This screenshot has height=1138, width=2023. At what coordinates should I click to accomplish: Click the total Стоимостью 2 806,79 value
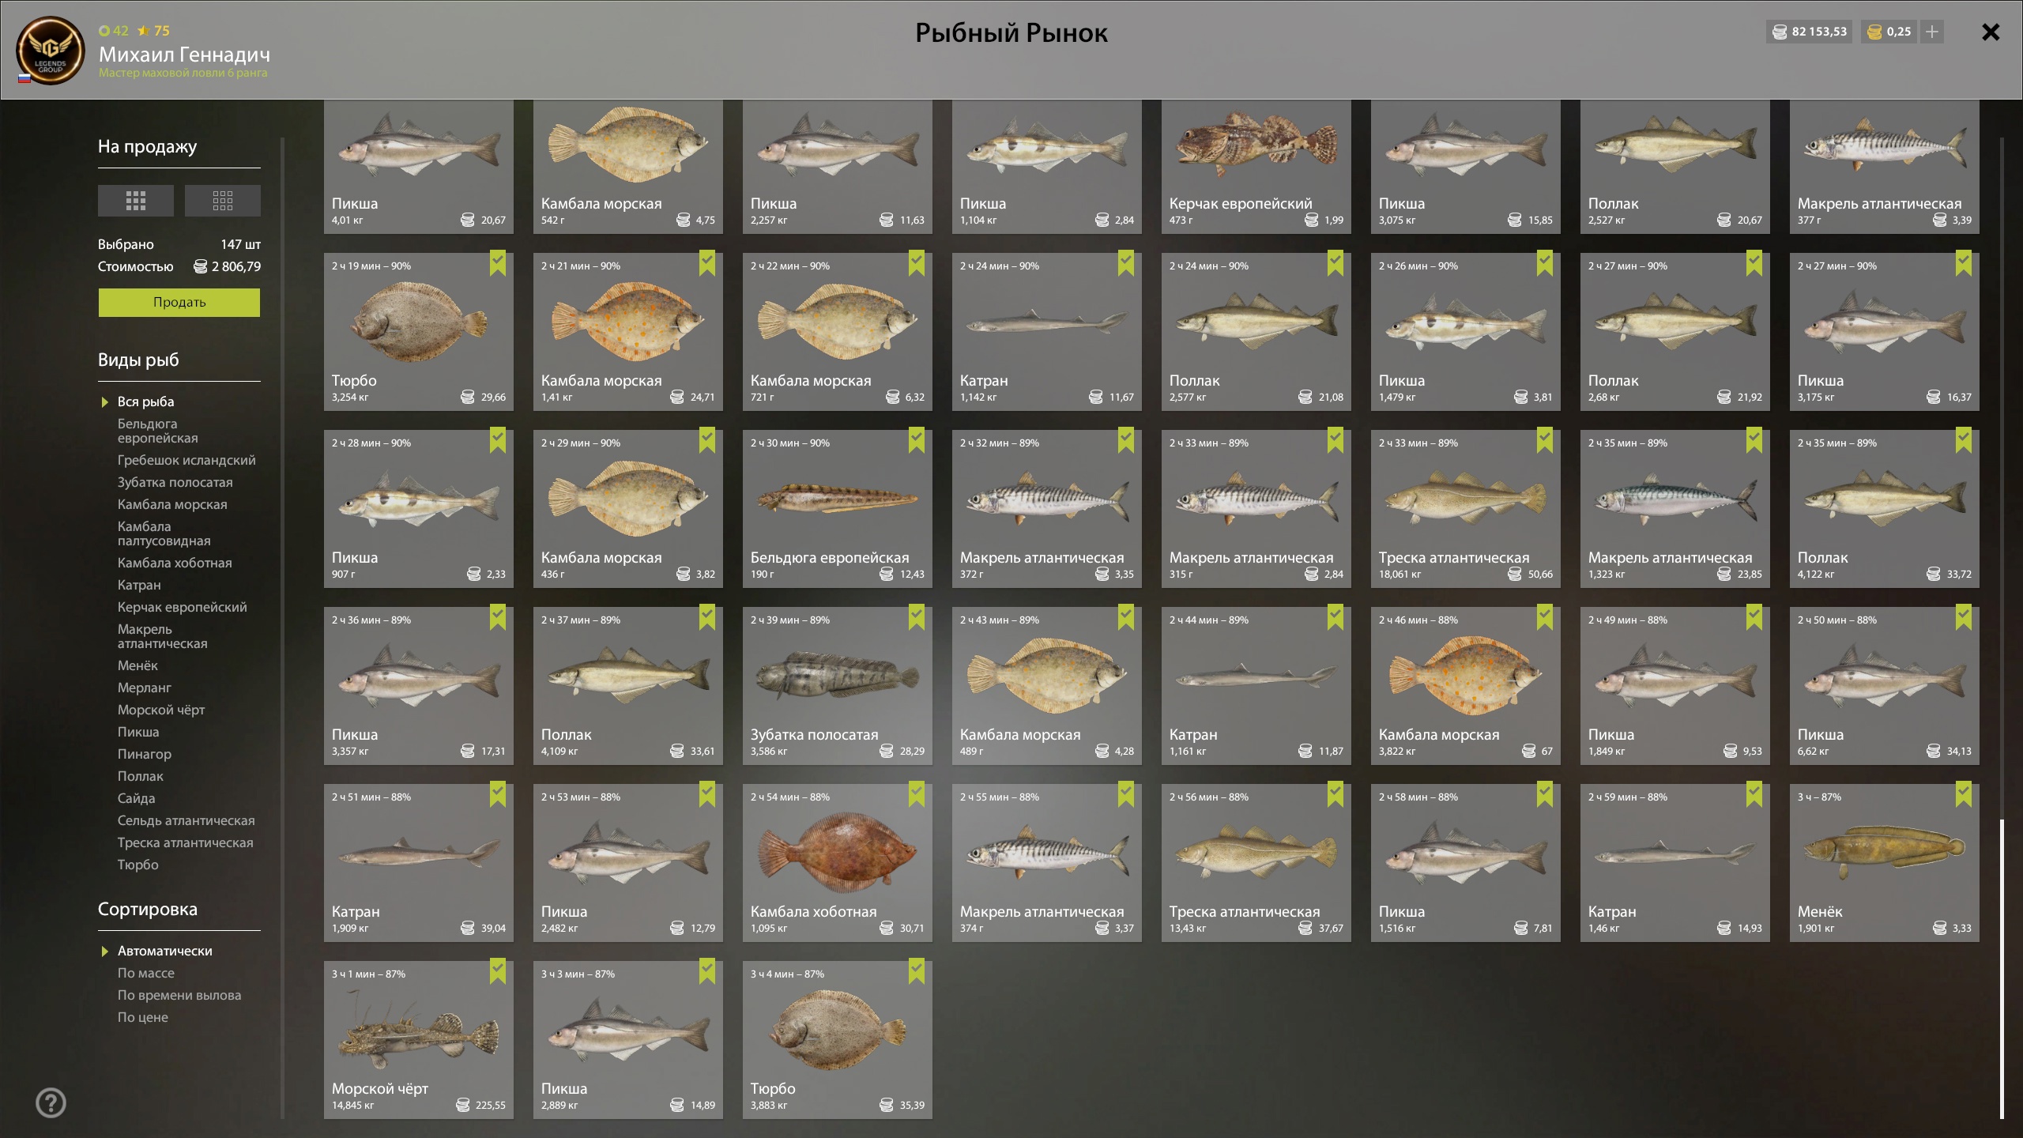(x=228, y=266)
